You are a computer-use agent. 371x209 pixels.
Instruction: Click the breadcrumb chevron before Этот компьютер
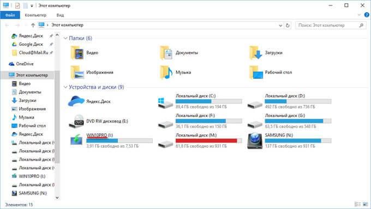pyautogui.click(x=47, y=25)
